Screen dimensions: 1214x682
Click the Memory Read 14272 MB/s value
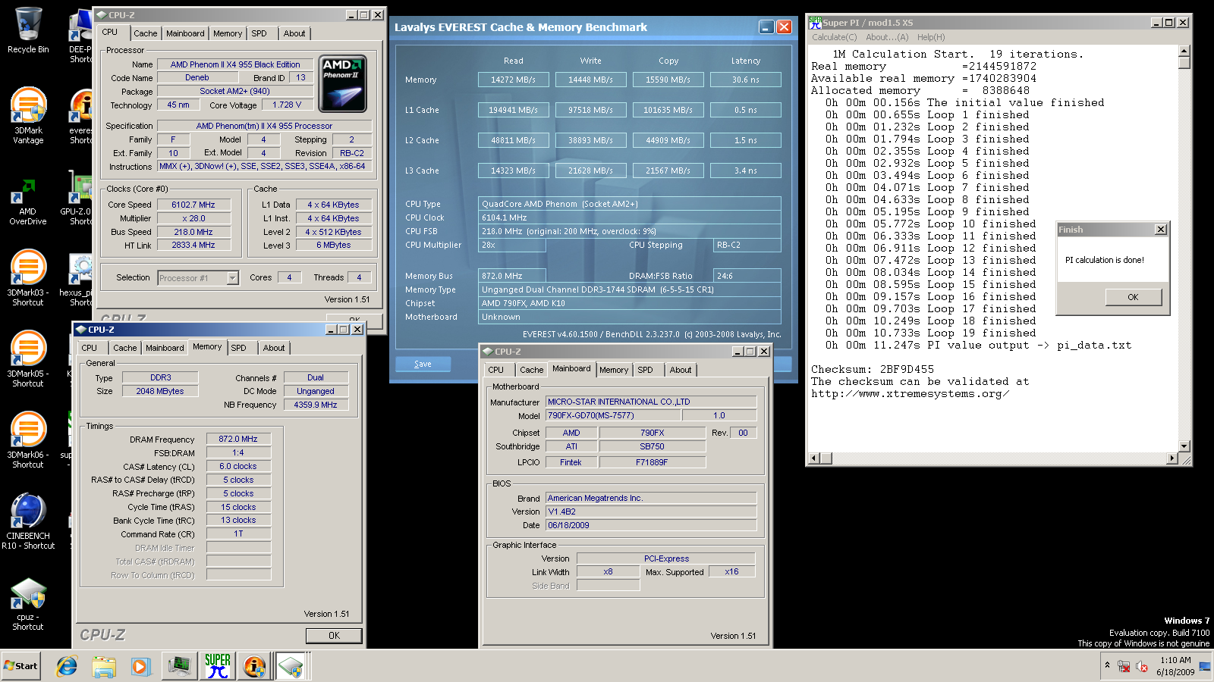pyautogui.click(x=513, y=80)
